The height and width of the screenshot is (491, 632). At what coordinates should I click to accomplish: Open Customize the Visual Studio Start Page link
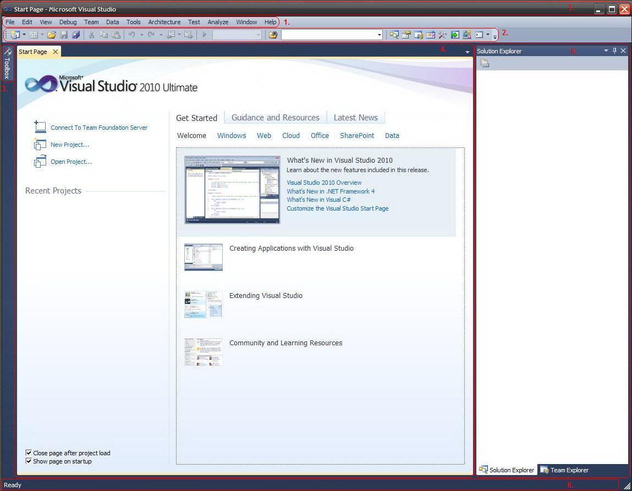tap(337, 208)
